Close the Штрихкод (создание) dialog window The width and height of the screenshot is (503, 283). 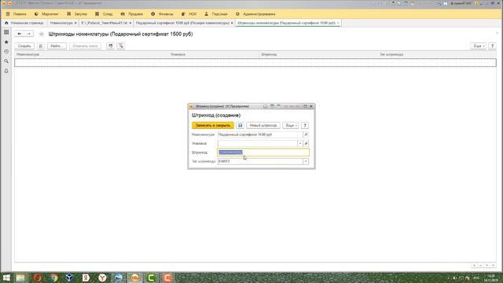click(x=311, y=106)
